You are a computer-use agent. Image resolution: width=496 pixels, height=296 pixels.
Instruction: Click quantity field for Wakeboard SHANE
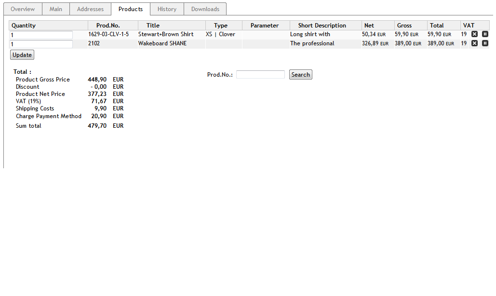click(x=41, y=44)
